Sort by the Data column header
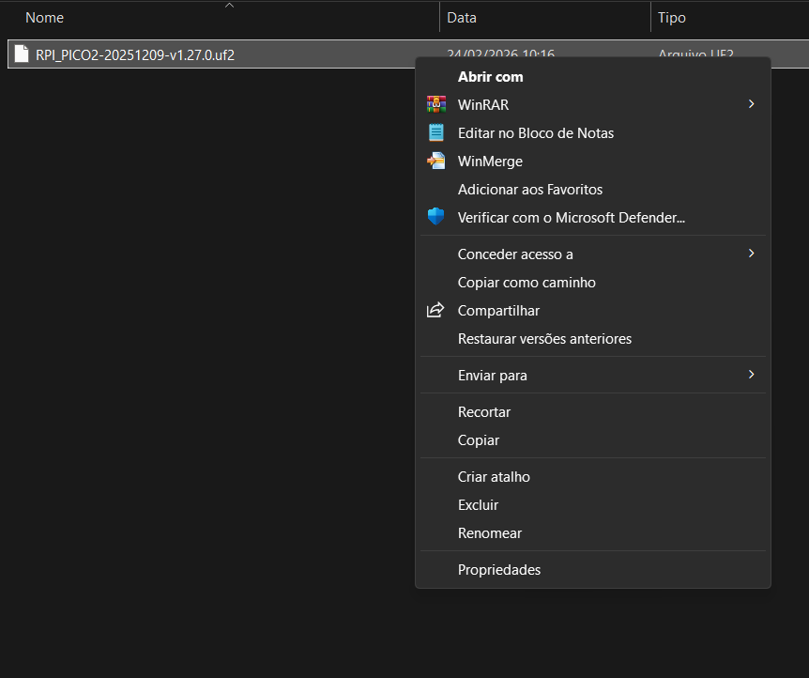 coord(462,18)
